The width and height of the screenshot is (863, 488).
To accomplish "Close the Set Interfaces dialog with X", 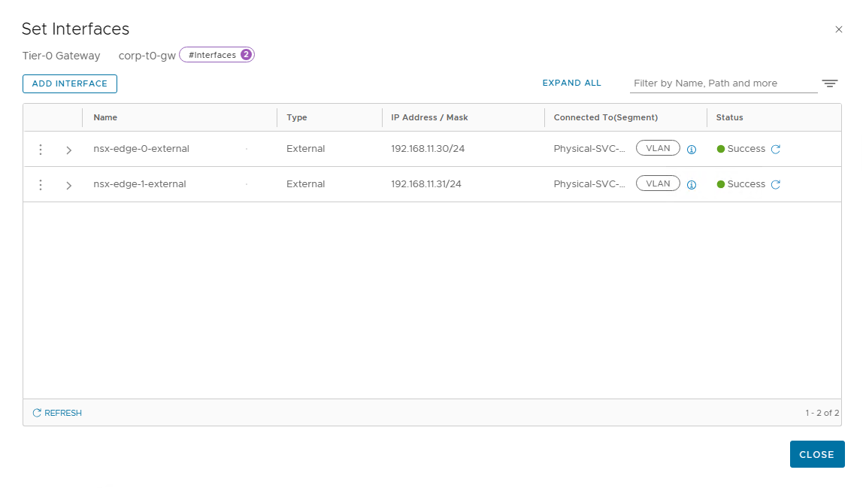I will coord(838,29).
